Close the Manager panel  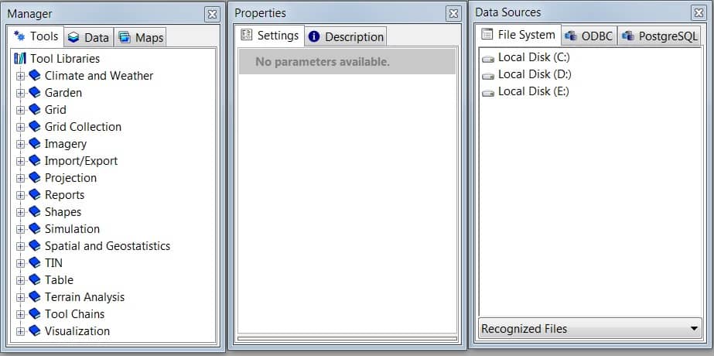[x=212, y=14]
